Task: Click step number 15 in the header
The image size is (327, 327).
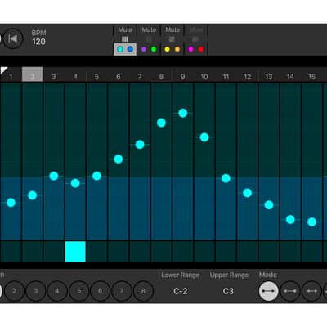Action: [311, 77]
